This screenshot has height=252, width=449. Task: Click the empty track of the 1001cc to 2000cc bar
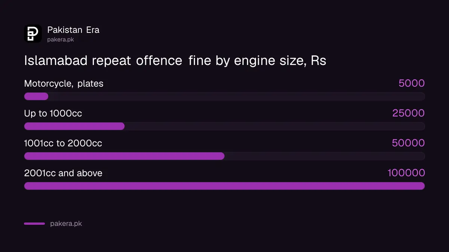325,156
